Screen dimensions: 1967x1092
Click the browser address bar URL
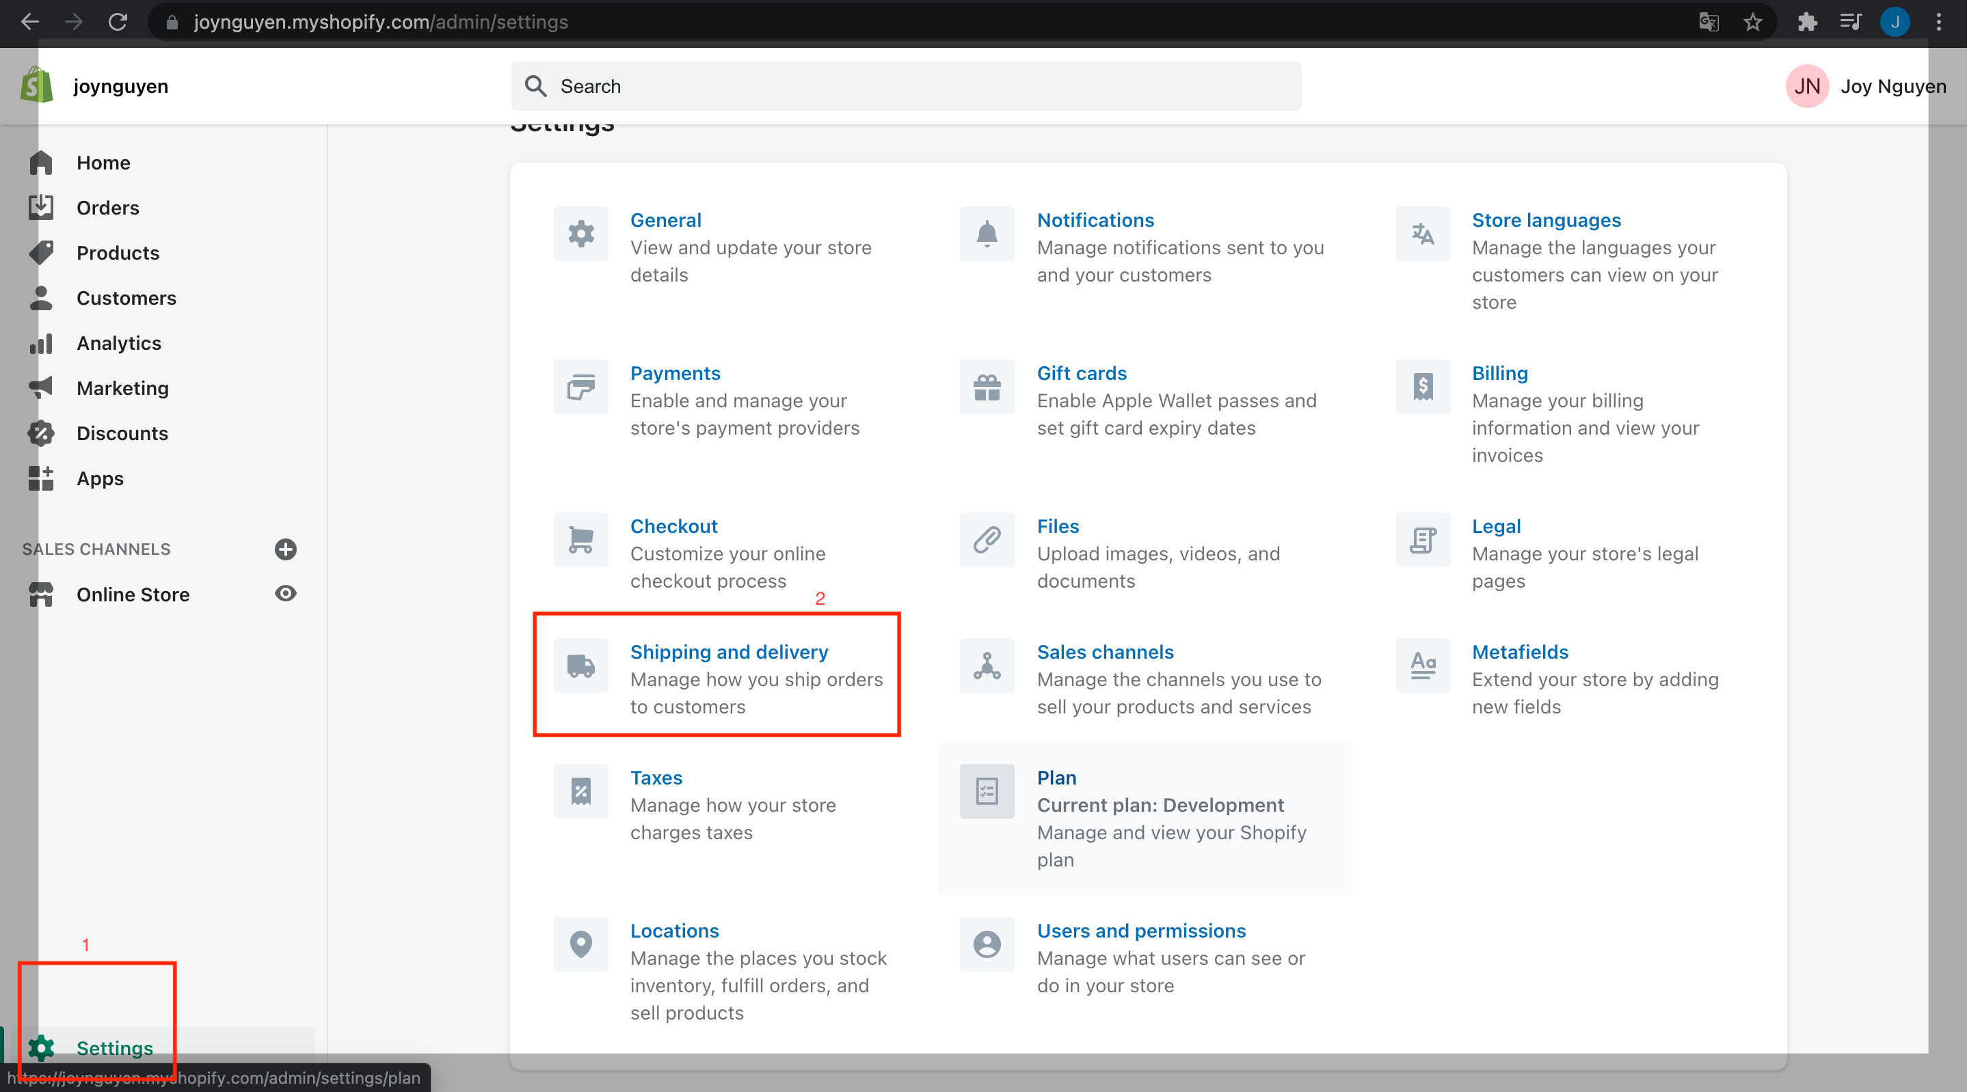pos(380,22)
